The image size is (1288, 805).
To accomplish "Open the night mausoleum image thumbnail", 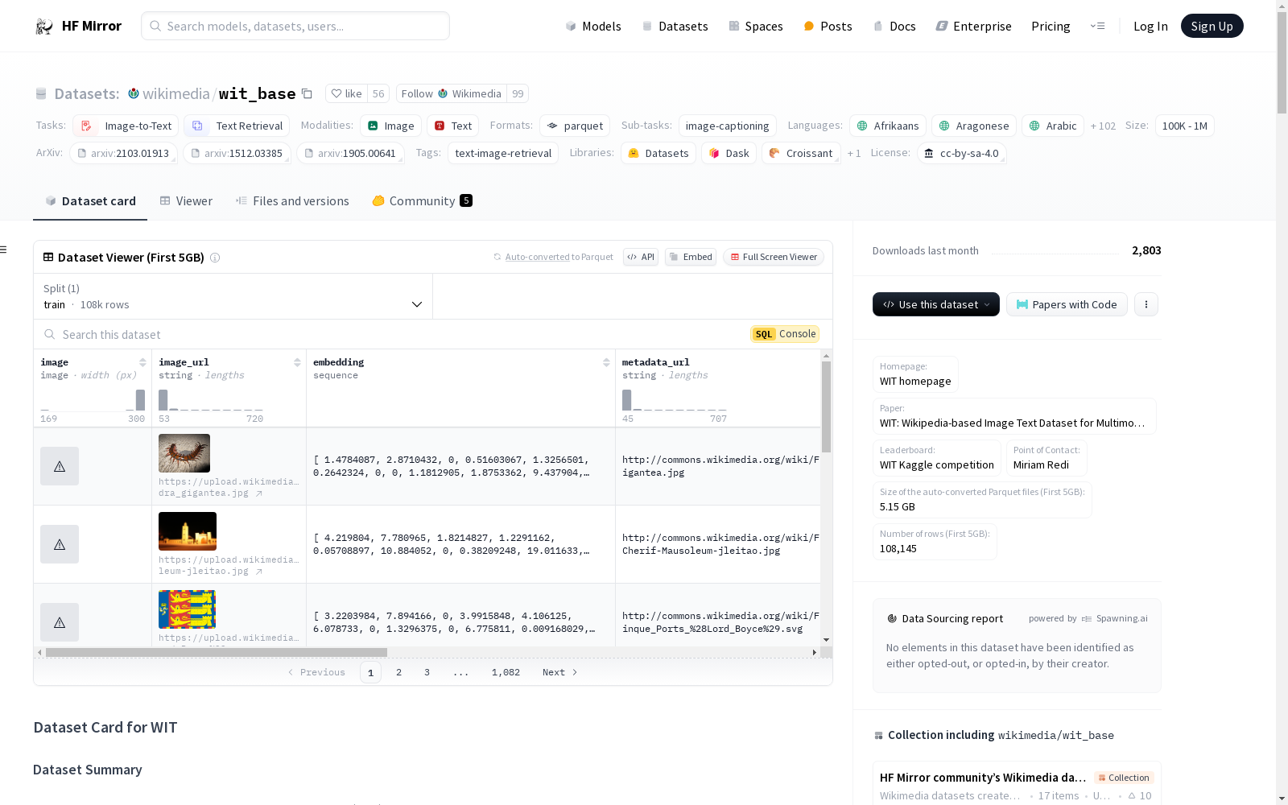I will coord(188,531).
